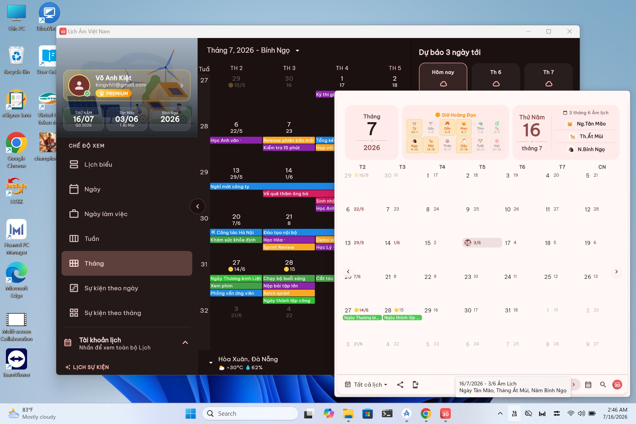Click the Mẹo 5-7 hoàng đạo hour
The image size is (636, 424).
point(464,127)
